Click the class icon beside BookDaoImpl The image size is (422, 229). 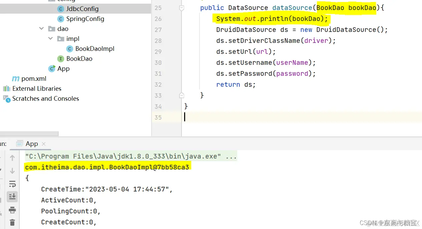coord(69,49)
